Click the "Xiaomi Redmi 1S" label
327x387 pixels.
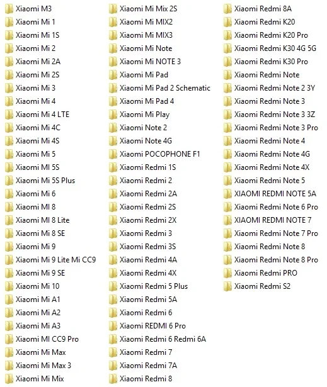tap(148, 167)
